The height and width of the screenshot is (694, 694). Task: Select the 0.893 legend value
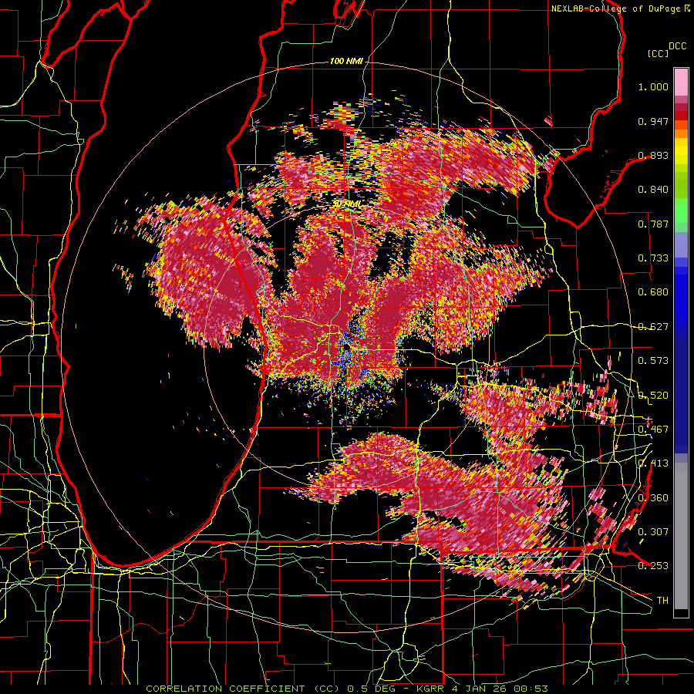[x=653, y=155]
